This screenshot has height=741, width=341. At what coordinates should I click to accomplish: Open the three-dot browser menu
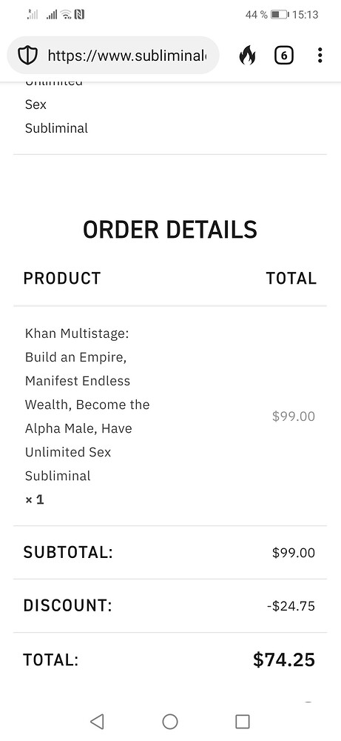[x=320, y=56]
